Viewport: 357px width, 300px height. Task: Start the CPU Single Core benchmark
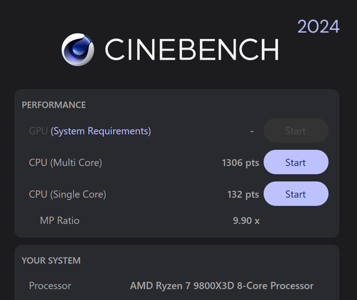(295, 194)
